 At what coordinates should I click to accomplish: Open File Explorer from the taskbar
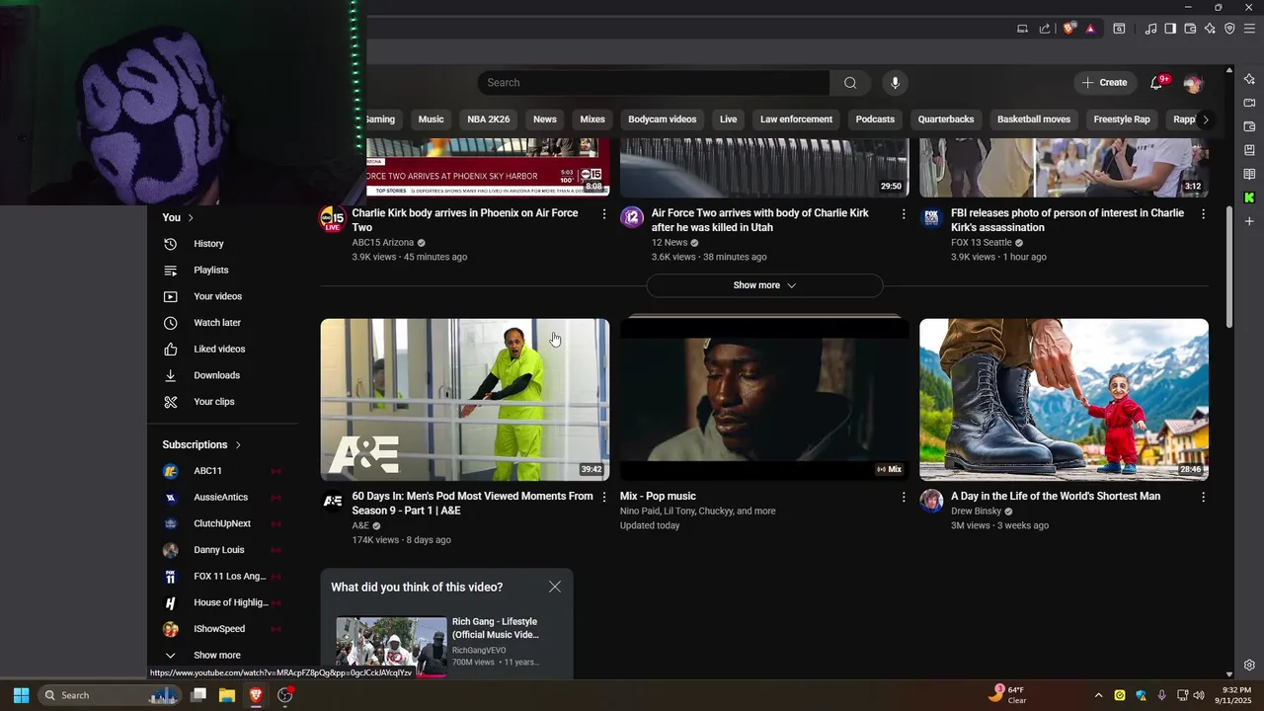click(226, 695)
